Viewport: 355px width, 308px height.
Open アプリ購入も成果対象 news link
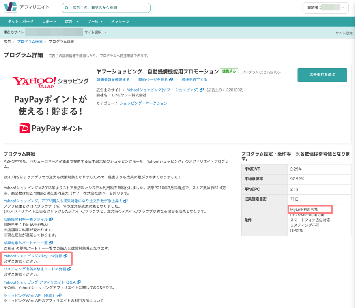point(63,201)
